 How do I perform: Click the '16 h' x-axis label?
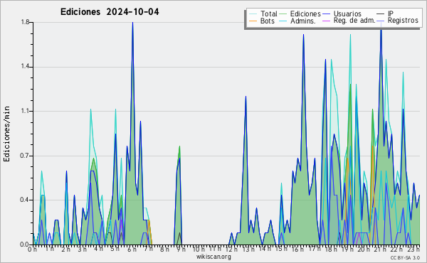[x=297, y=249]
